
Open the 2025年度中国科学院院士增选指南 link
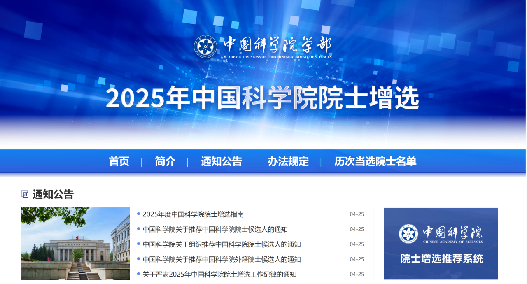point(193,214)
